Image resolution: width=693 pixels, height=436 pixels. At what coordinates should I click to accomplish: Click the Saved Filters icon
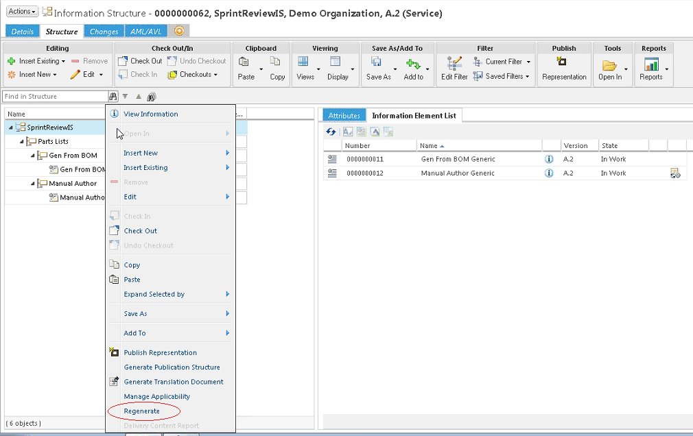click(478, 76)
